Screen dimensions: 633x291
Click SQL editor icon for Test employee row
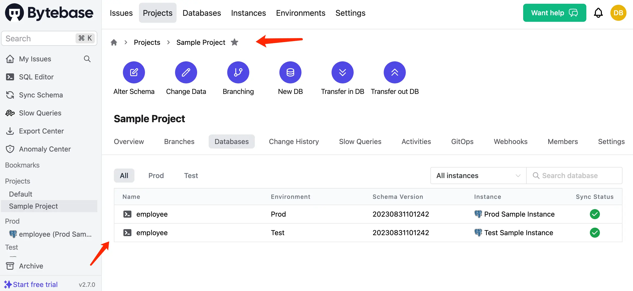(x=127, y=233)
